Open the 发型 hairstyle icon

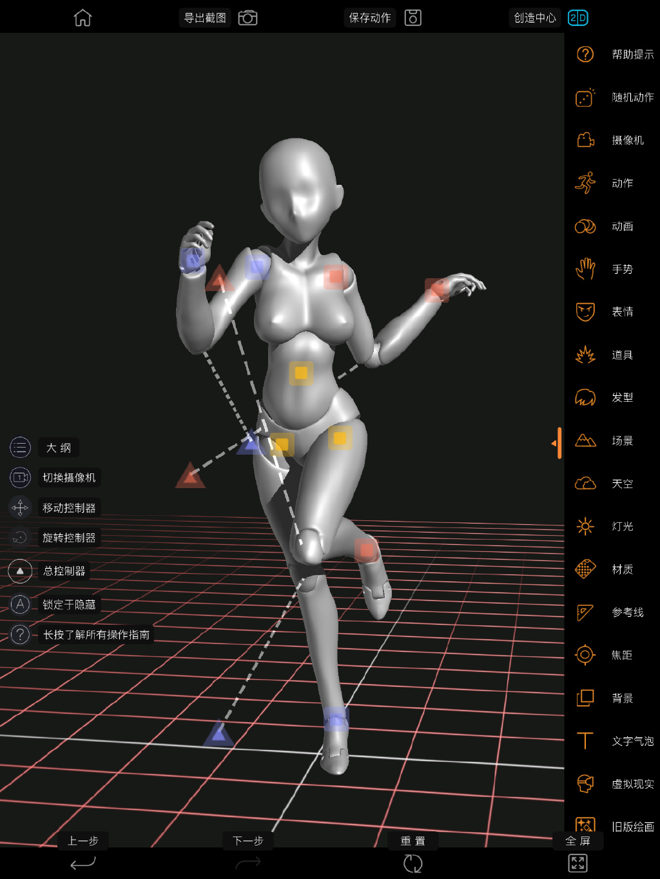click(x=585, y=397)
